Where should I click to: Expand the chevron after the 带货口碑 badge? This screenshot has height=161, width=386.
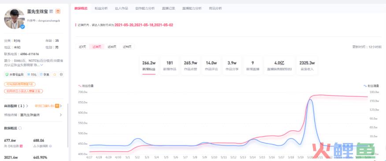(x=61, y=106)
